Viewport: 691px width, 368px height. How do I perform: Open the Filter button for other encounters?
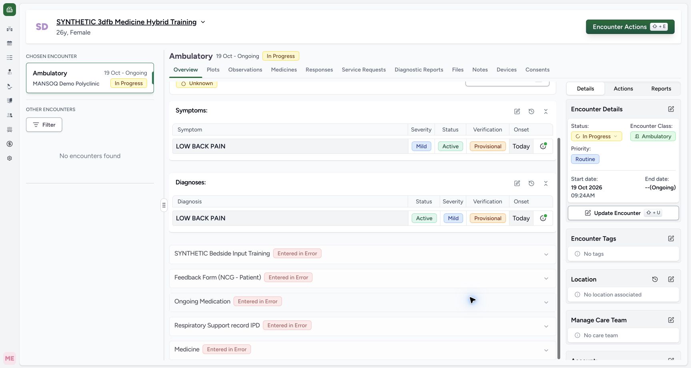click(x=44, y=125)
